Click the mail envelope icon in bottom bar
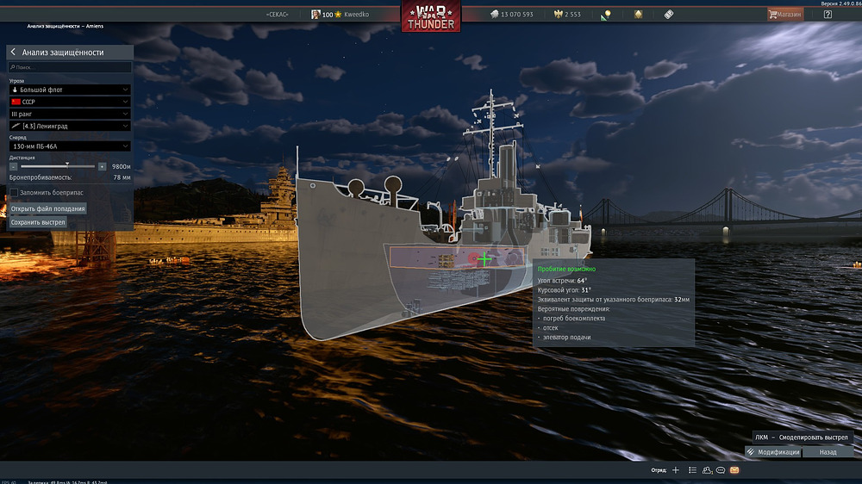Screen dimensions: 862x484 [734, 470]
